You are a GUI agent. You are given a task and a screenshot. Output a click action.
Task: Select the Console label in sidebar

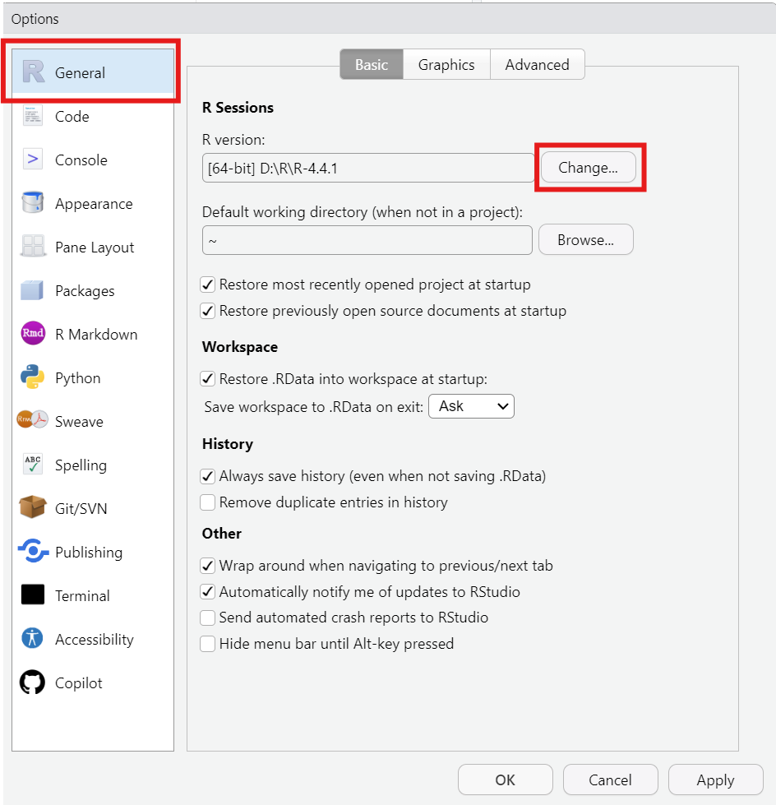81,160
